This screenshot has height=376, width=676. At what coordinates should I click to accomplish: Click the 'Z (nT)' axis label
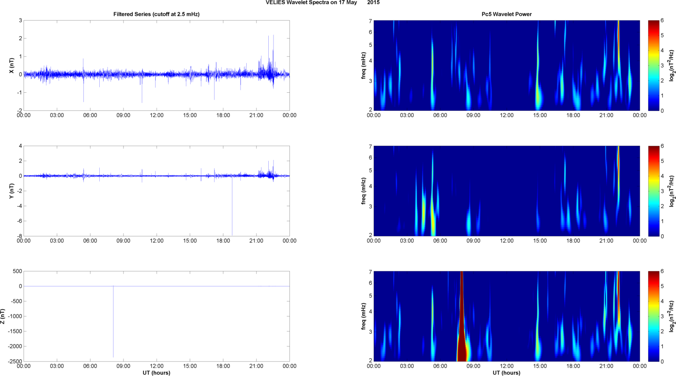[3, 316]
